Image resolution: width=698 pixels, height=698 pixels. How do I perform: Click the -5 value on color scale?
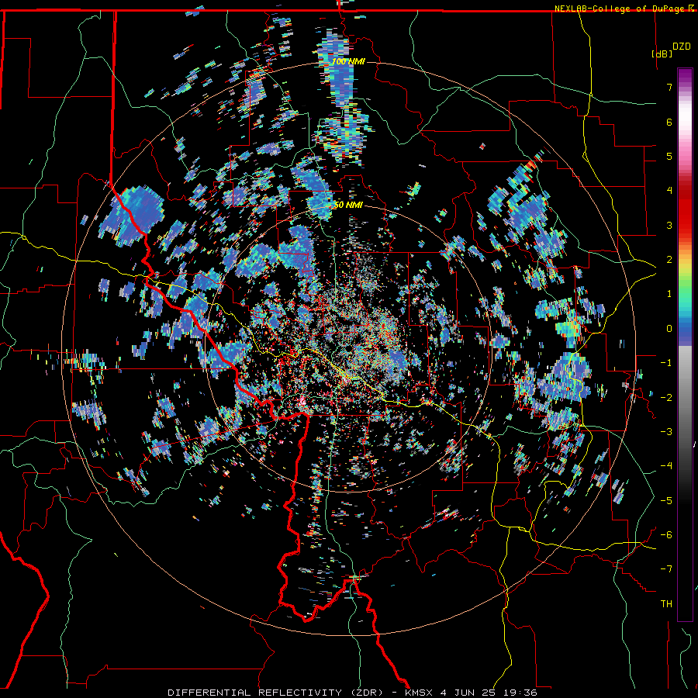click(666, 501)
